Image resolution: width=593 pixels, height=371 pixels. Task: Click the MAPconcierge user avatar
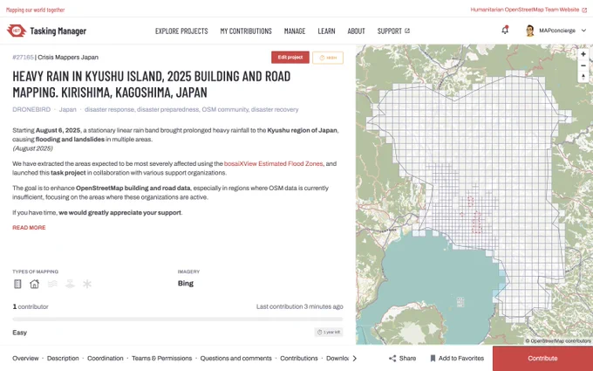[530, 31]
